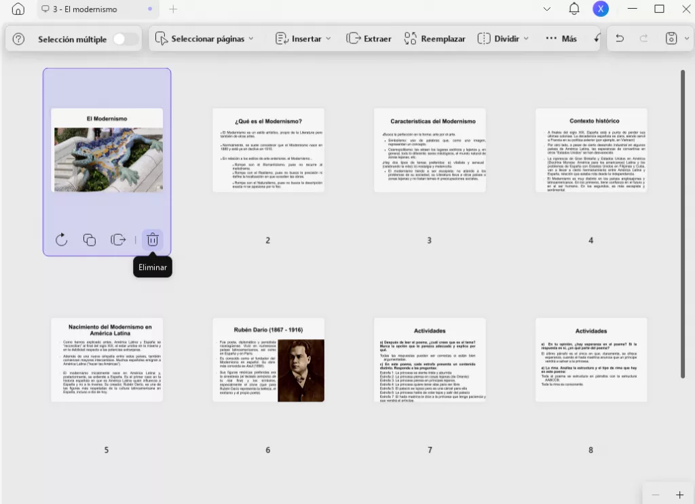Go to the home screen icon
The height and width of the screenshot is (504, 695).
click(18, 9)
